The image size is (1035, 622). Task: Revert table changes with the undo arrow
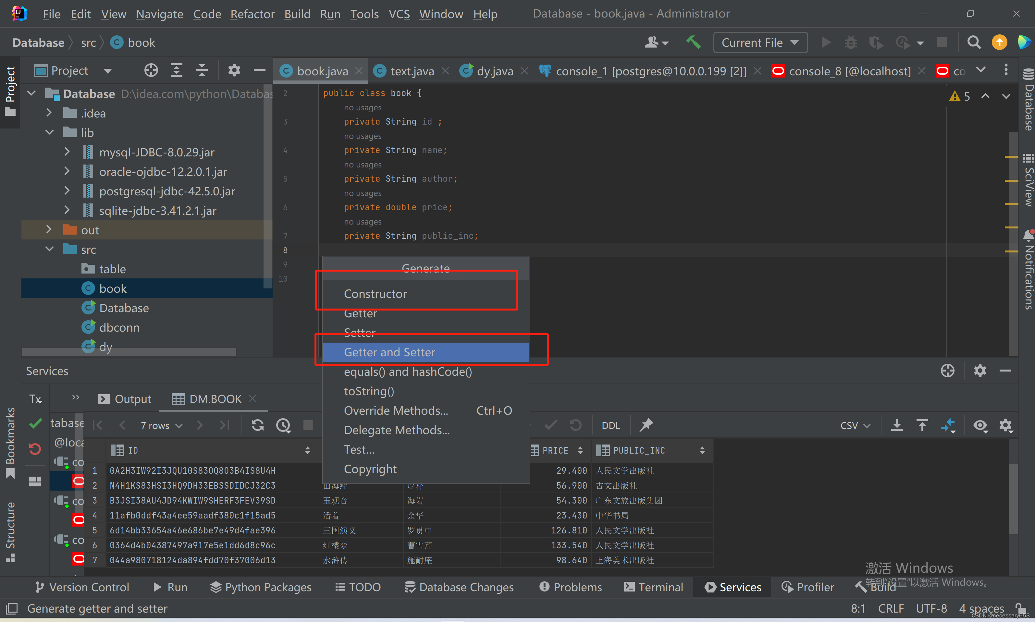575,425
